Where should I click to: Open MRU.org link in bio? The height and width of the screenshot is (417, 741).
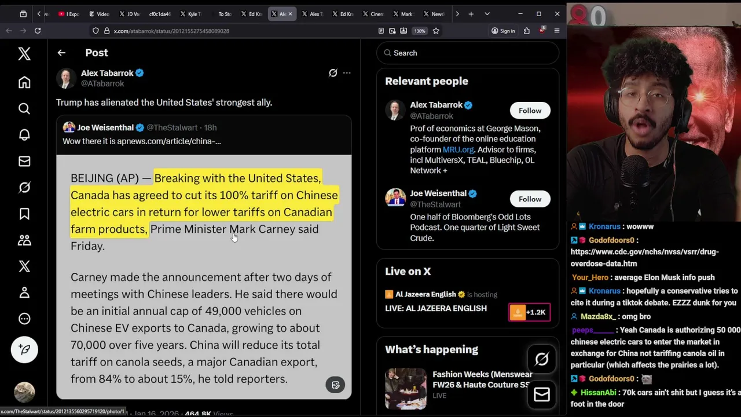click(x=458, y=149)
